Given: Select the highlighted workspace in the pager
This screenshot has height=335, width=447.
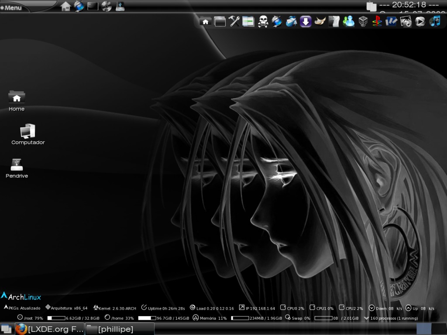Looking at the screenshot, I should pyautogui.click(x=423, y=329).
